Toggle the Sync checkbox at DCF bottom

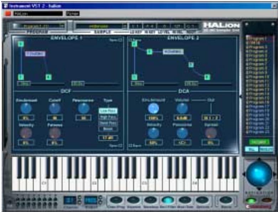pyautogui.click(x=121, y=146)
